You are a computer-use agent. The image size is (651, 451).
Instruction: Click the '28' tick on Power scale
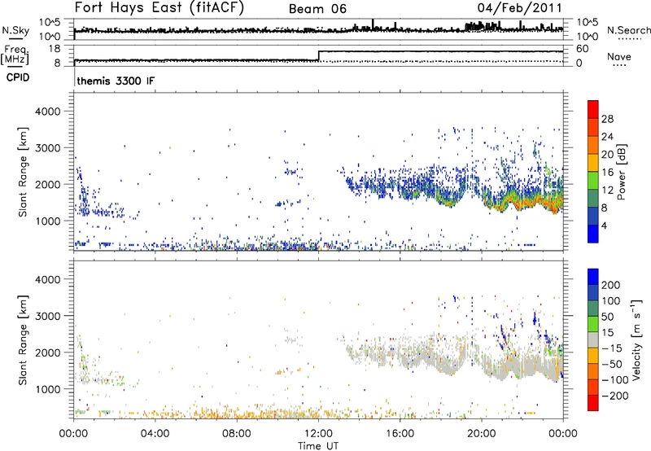point(607,119)
